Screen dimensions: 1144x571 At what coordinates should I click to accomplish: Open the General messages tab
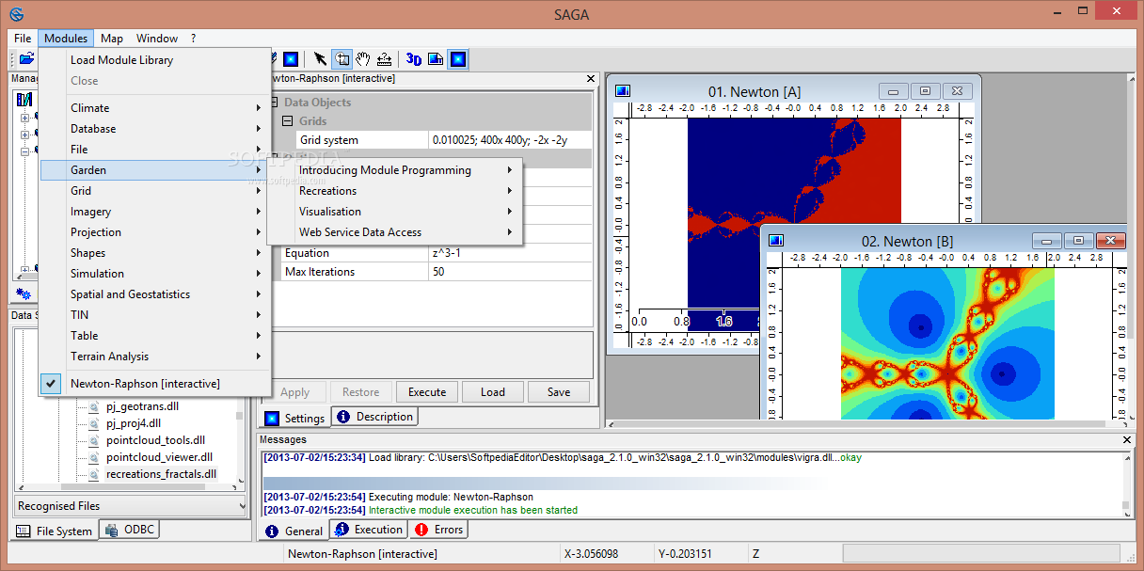(x=294, y=531)
